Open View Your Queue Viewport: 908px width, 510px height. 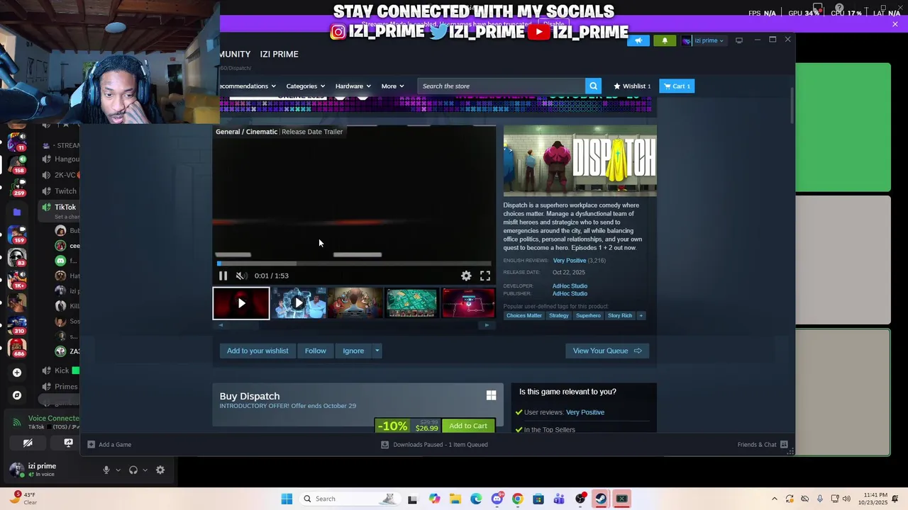[x=607, y=351]
